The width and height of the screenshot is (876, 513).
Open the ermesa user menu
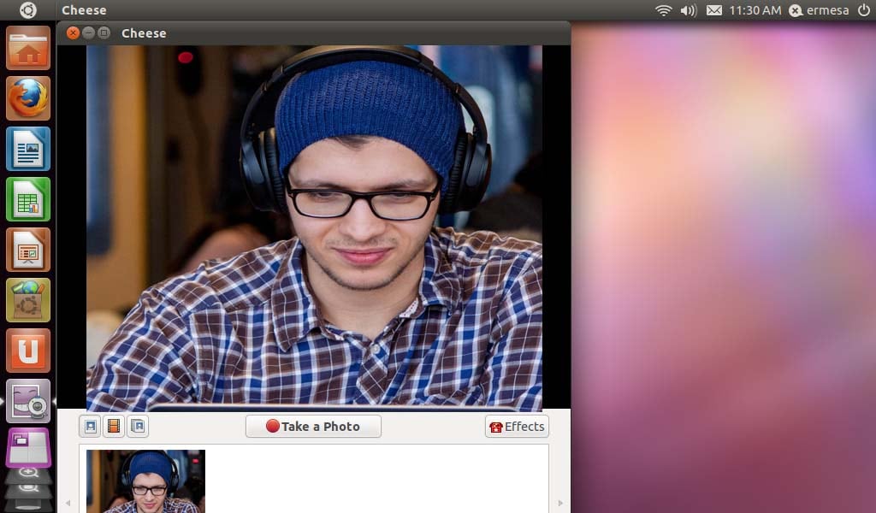tap(819, 10)
